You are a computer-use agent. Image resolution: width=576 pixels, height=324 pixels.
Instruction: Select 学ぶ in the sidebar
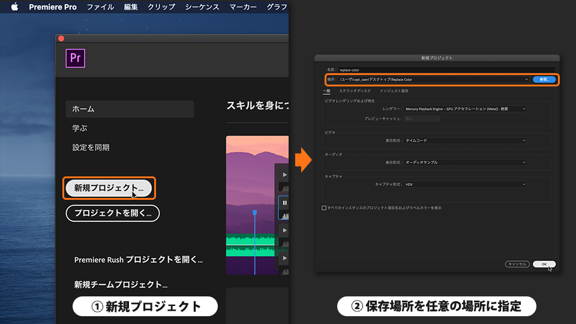tap(80, 128)
